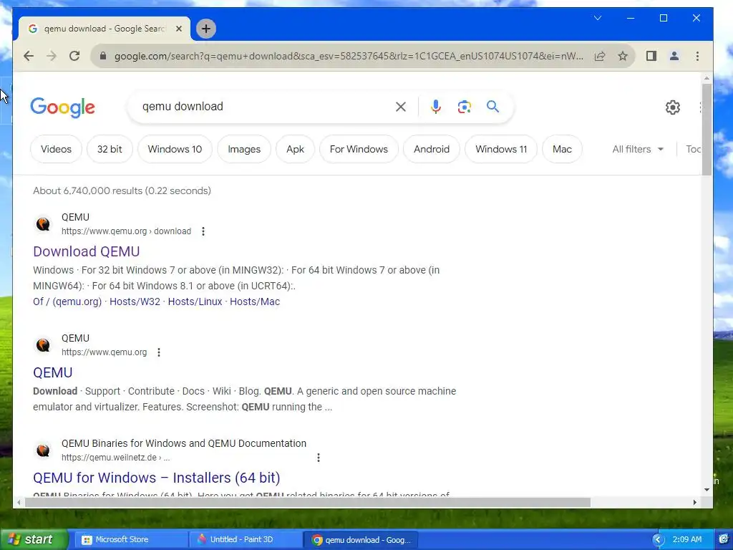Viewport: 733px width, 550px height.
Task: Go back to the previous page
Action: click(x=29, y=56)
